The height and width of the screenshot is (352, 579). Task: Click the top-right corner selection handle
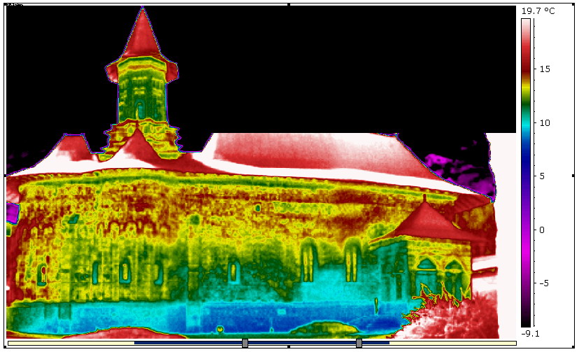[573, 4]
